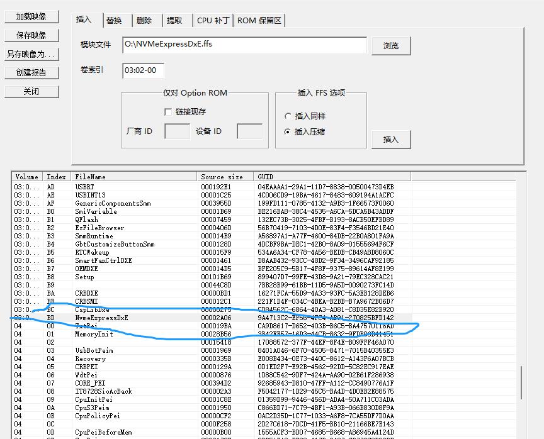Screen dimensions: 544x439
Task: Sort by the Index column header
Action: tap(57, 177)
